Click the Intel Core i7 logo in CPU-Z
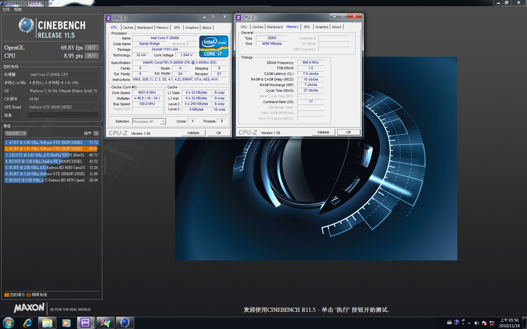The image size is (527, 329). point(214,46)
